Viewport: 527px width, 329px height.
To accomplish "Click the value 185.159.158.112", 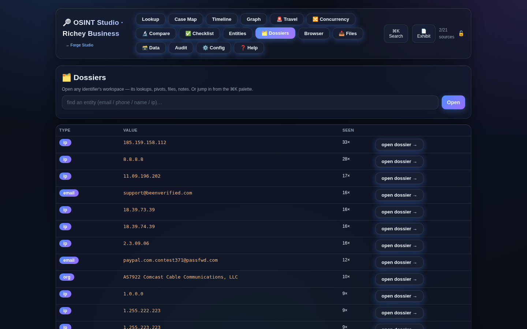I will tap(145, 143).
